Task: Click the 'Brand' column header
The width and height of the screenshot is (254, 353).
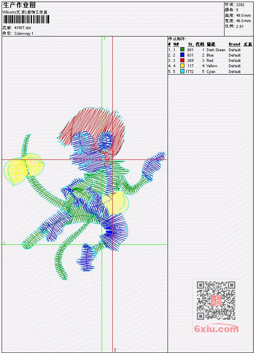Action: click(234, 44)
